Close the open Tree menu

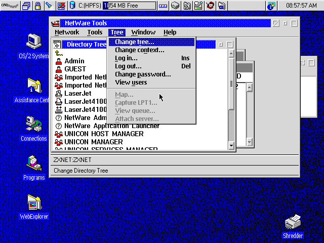click(x=117, y=32)
